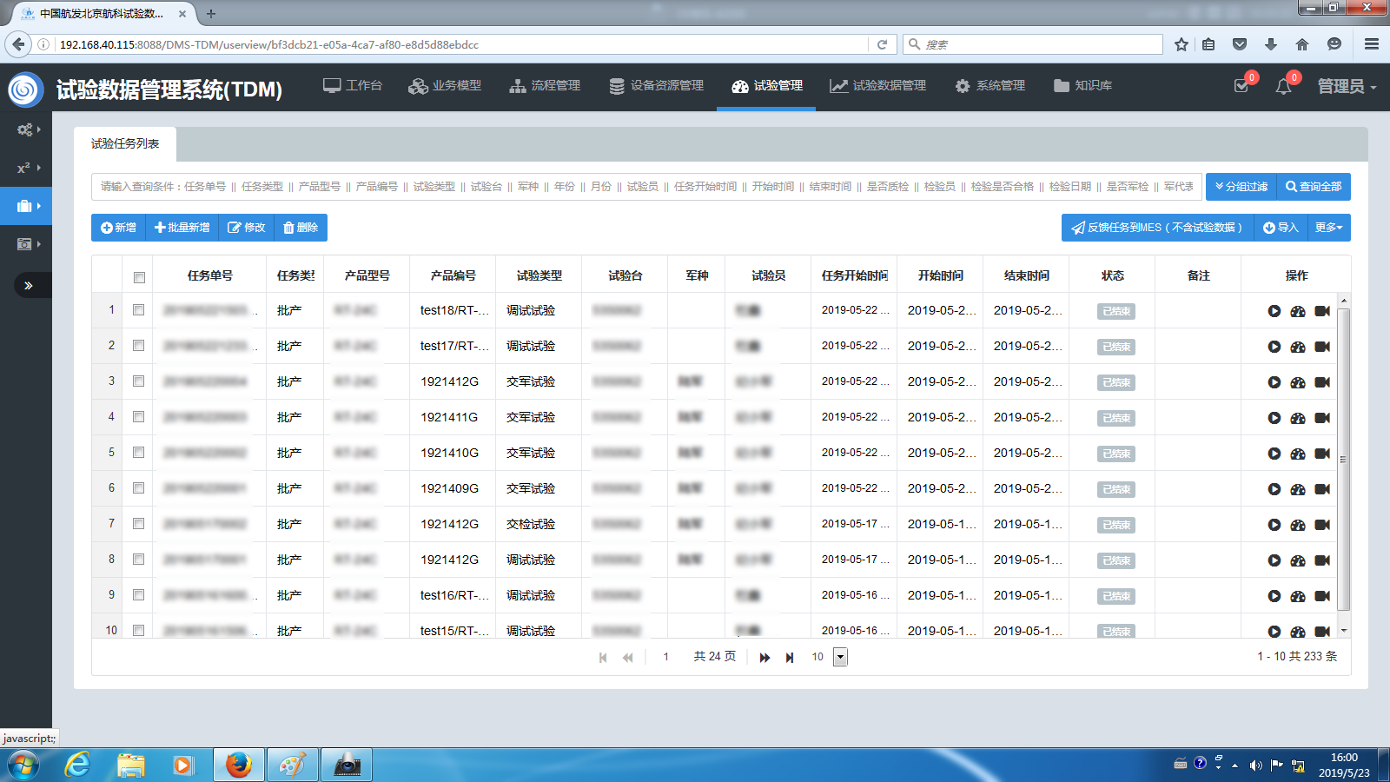Click the 删除 button

301,228
